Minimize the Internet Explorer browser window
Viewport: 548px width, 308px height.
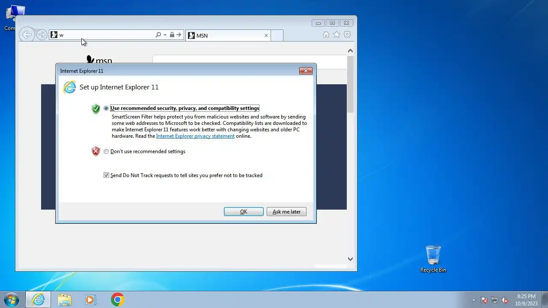(318, 23)
